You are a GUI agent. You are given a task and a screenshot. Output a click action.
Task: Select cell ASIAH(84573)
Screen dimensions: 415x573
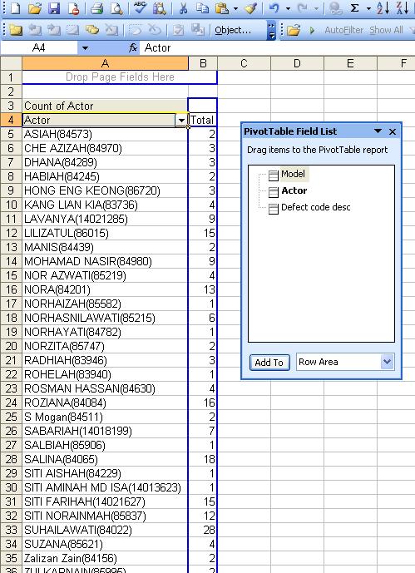coord(106,134)
